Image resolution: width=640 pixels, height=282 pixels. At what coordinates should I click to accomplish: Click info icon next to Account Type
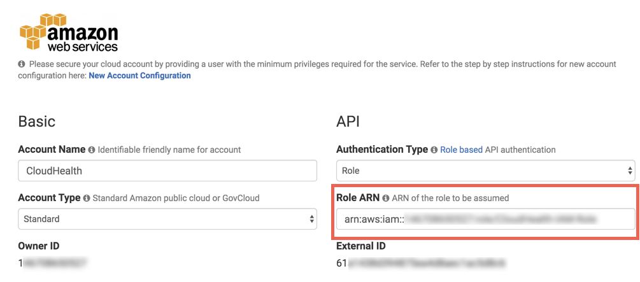86,199
